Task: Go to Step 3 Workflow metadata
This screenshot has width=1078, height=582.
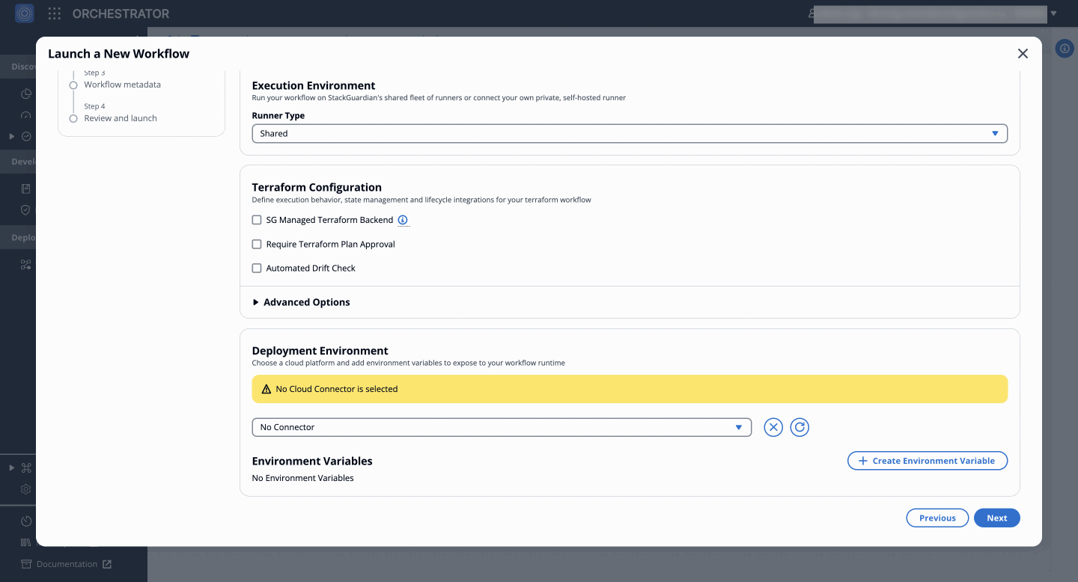Action: [x=122, y=85]
